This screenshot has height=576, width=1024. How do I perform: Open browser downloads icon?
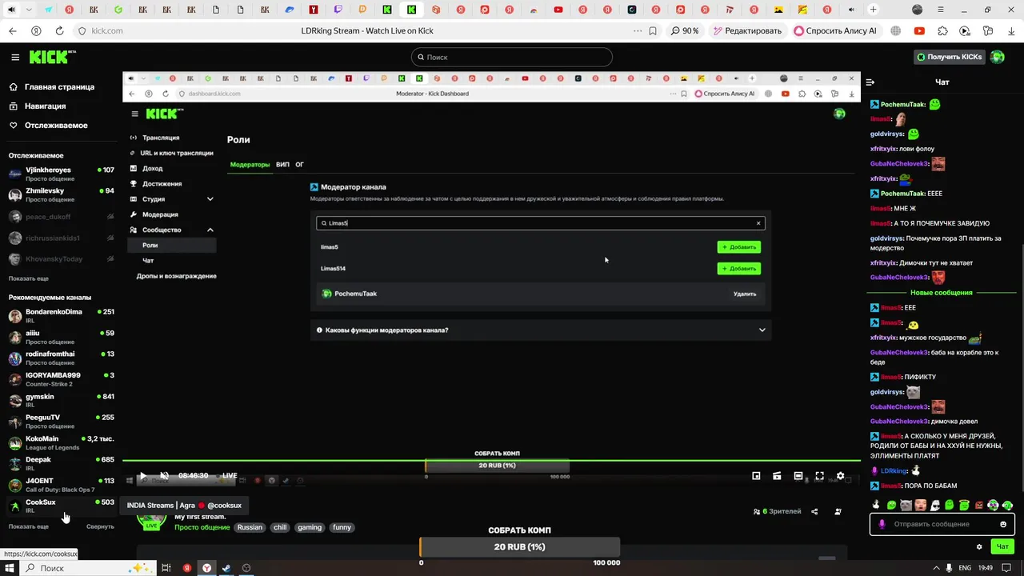click(x=1011, y=31)
